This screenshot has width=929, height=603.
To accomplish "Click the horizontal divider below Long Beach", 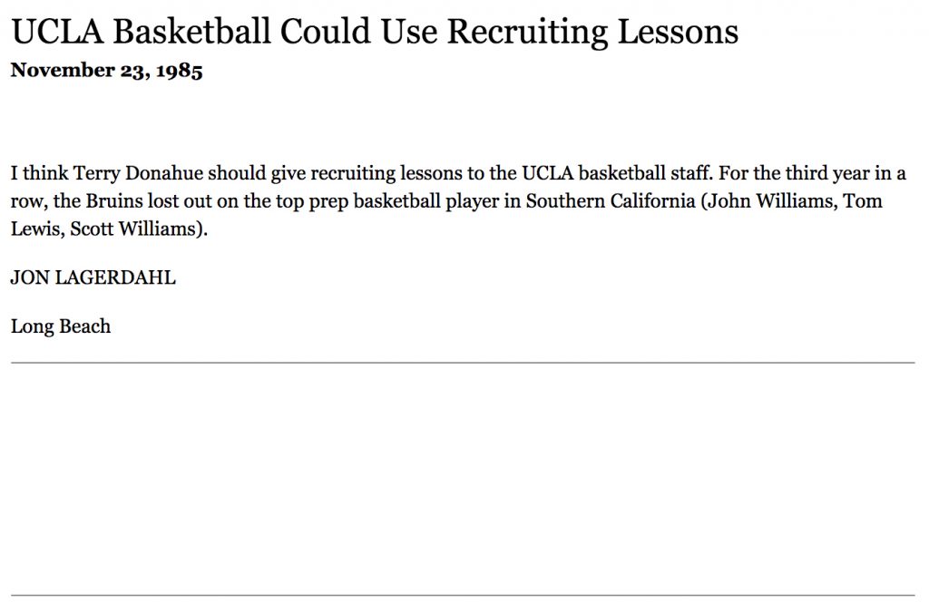I will pos(463,363).
